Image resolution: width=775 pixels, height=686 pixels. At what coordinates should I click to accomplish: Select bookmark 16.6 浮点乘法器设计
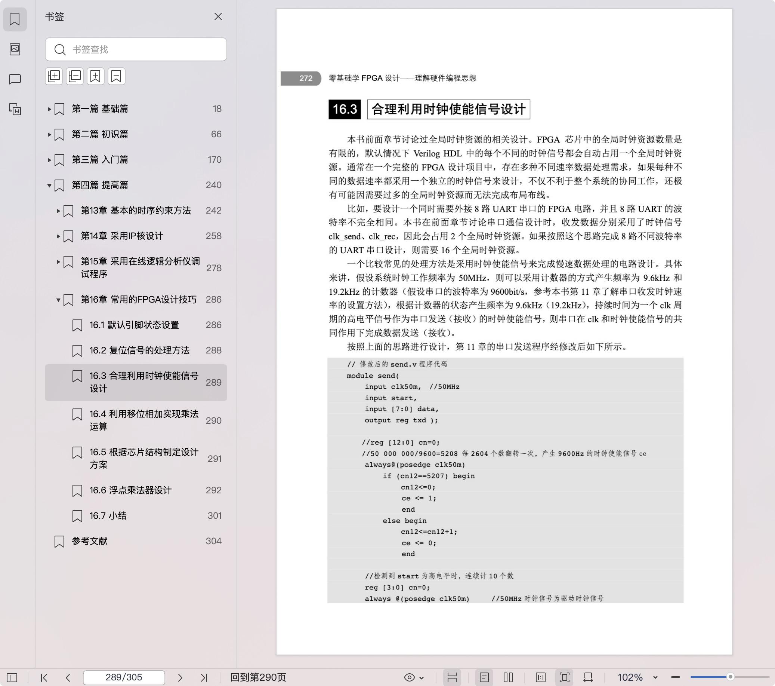(130, 490)
